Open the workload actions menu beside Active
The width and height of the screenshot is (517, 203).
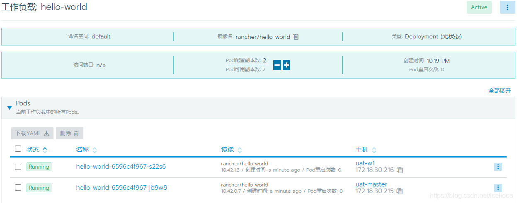507,7
